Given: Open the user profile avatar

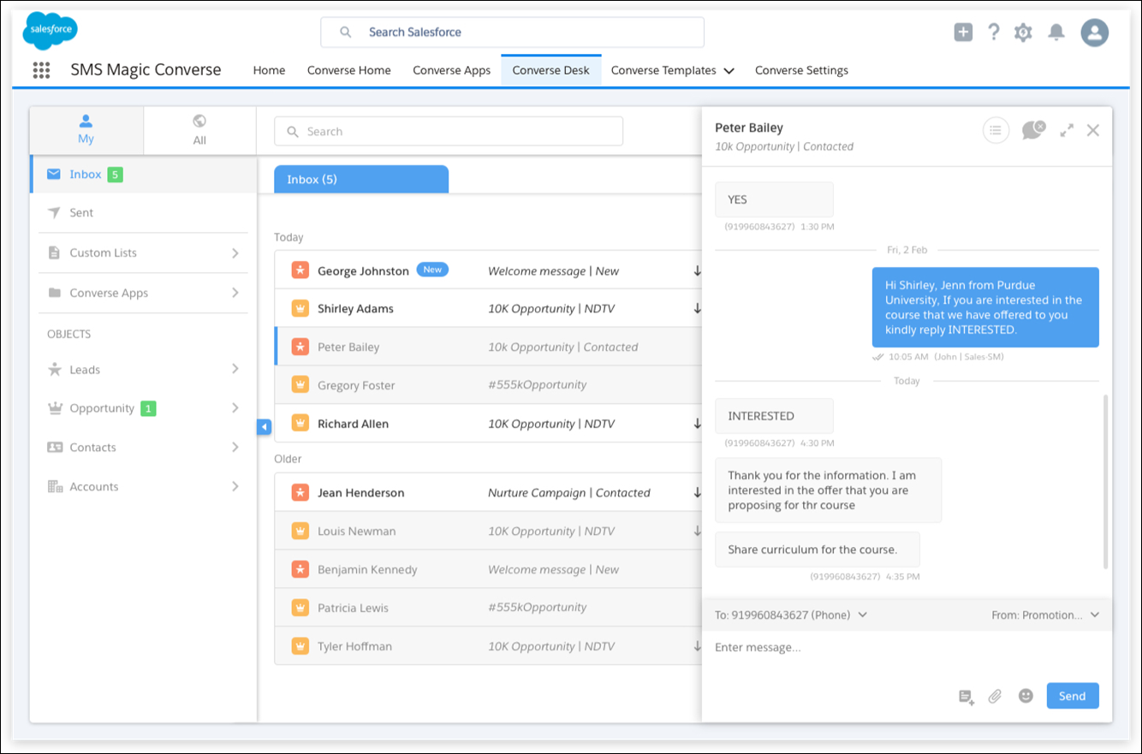Looking at the screenshot, I should pyautogui.click(x=1095, y=33).
